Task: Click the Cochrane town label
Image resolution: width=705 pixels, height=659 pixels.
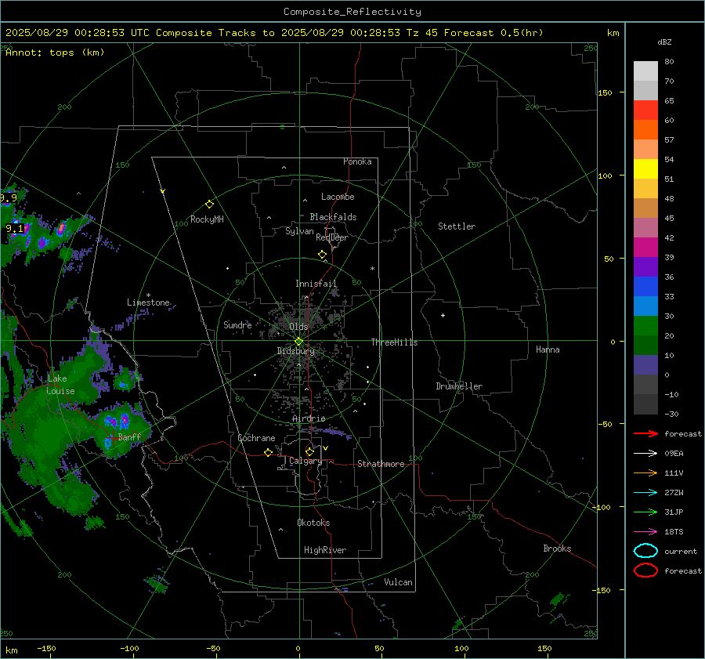Action: [x=256, y=438]
